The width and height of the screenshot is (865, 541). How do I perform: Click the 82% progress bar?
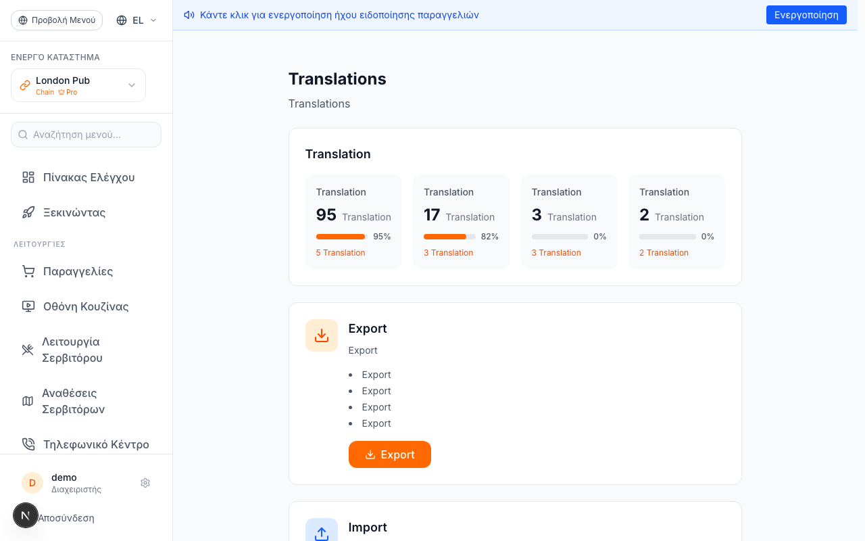coord(449,237)
